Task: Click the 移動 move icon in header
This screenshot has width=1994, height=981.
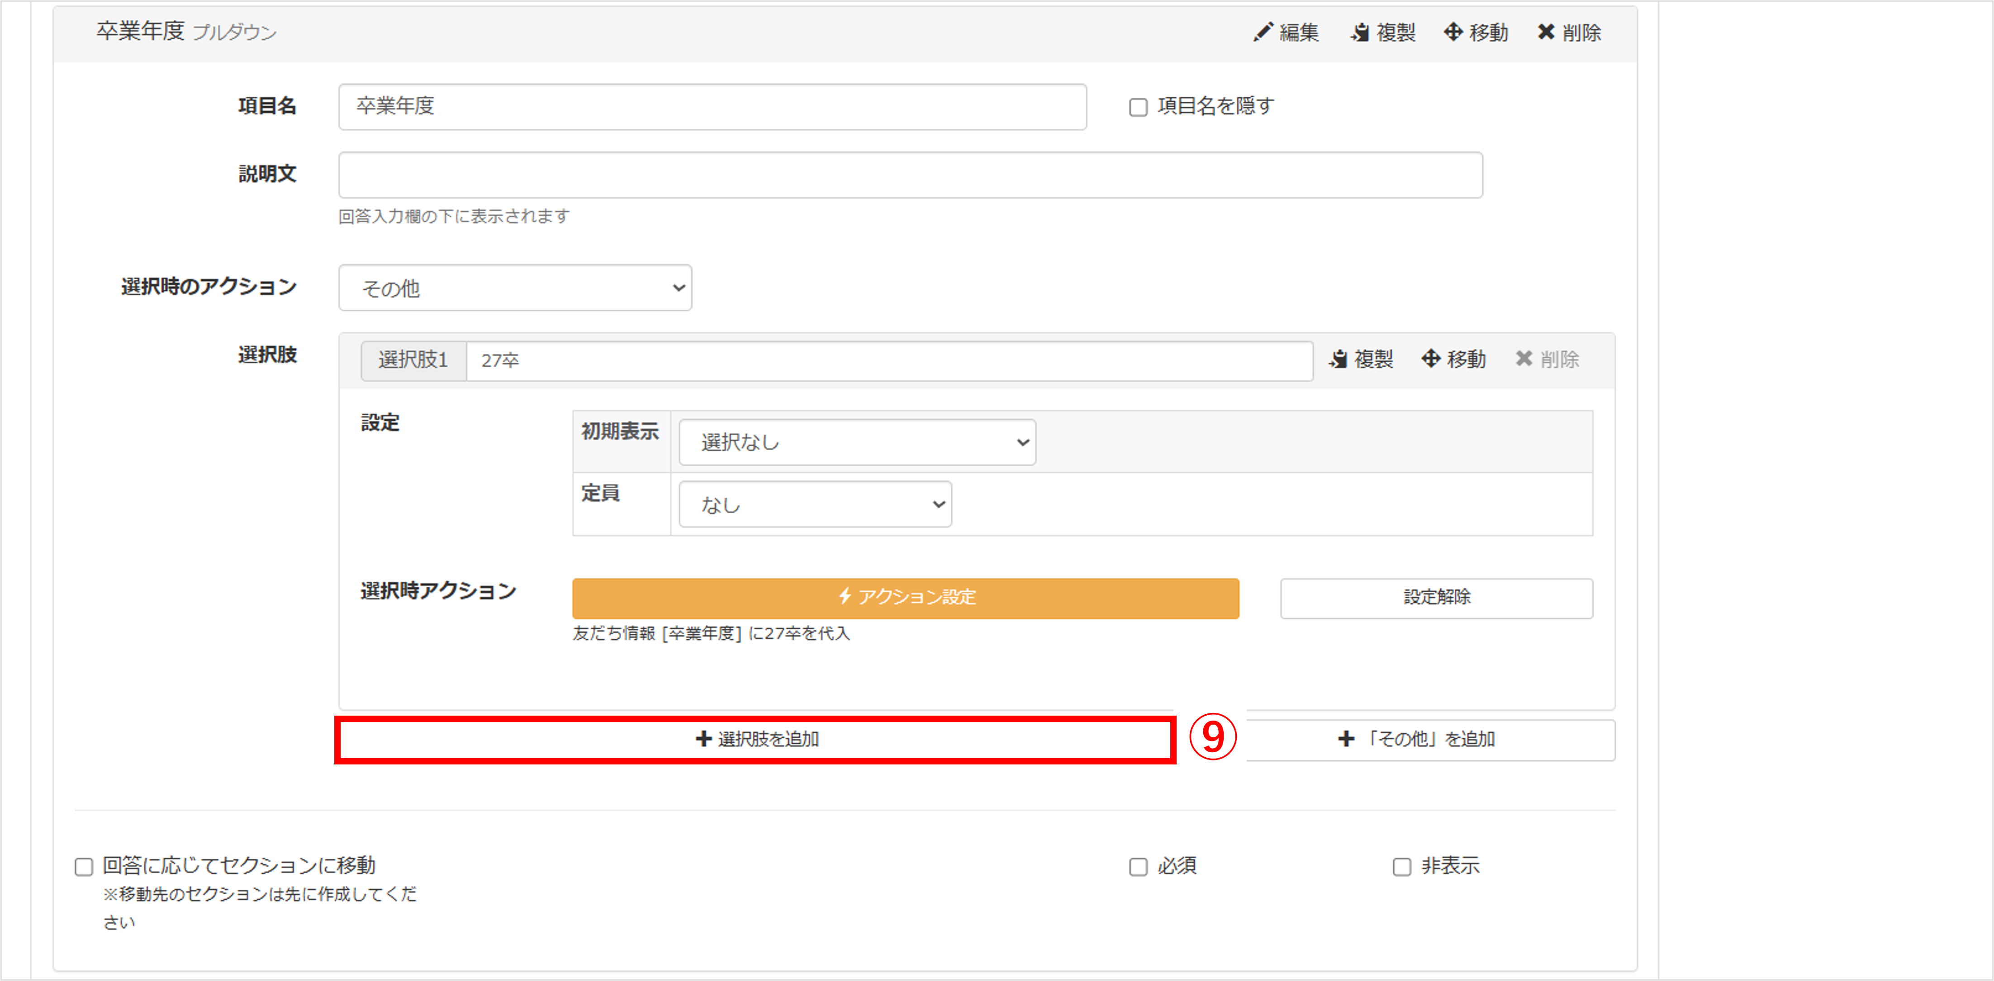Action: click(x=1453, y=32)
